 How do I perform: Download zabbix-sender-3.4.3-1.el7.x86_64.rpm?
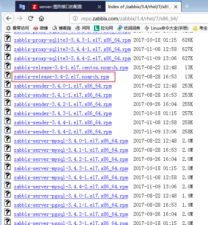(63, 113)
